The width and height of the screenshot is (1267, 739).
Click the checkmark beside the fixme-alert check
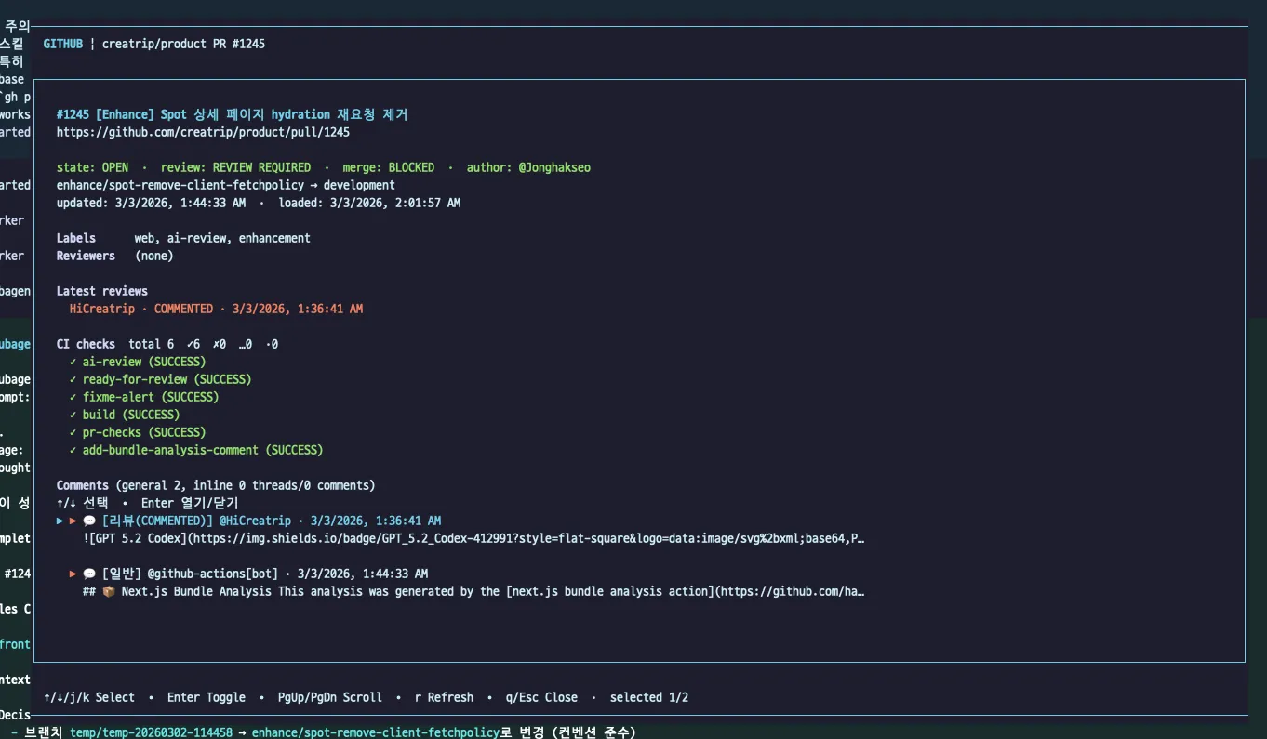click(x=73, y=397)
